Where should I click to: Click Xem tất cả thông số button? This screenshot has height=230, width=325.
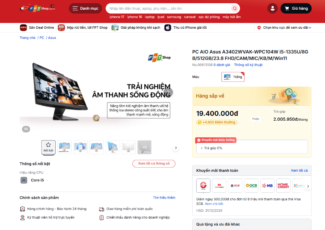coord(154,164)
